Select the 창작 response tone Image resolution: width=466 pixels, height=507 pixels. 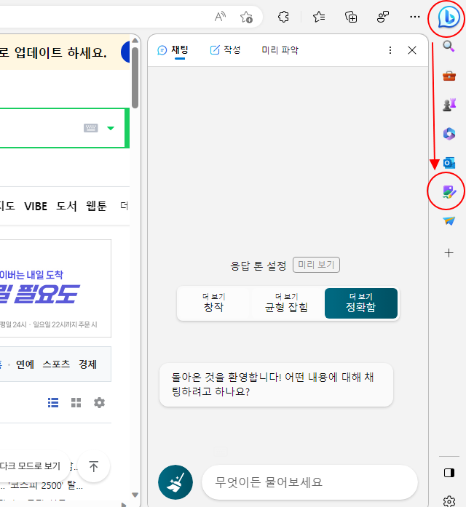[x=214, y=303]
